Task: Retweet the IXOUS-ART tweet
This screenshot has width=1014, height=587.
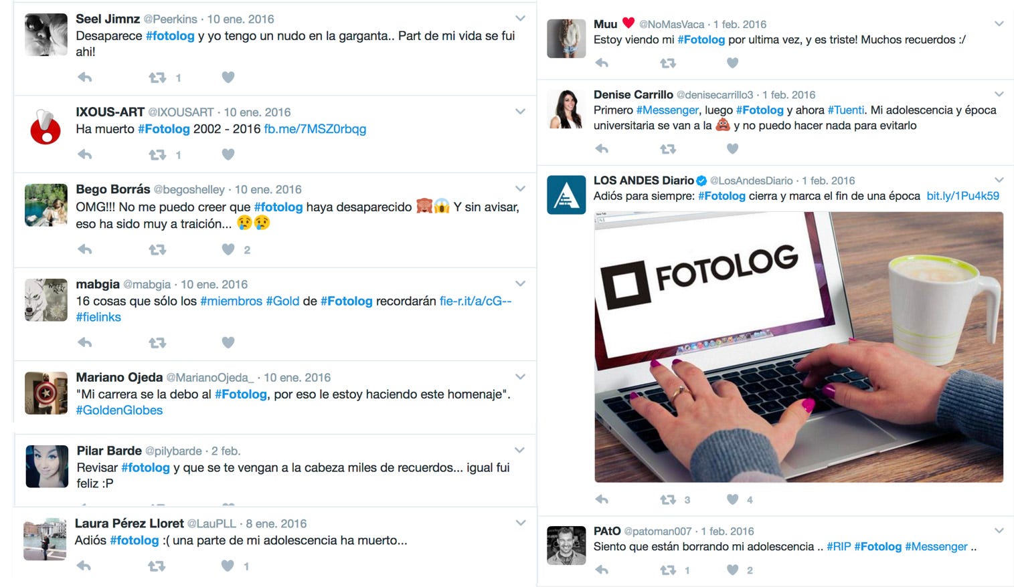Action: 157,154
